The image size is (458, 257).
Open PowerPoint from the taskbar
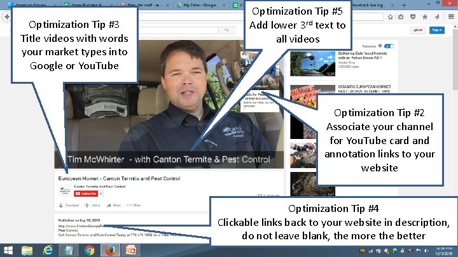click(131, 251)
